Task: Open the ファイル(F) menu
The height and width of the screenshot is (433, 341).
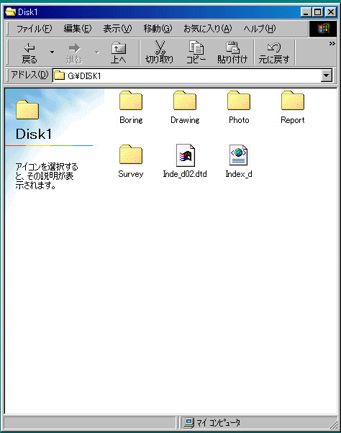Action: point(35,29)
